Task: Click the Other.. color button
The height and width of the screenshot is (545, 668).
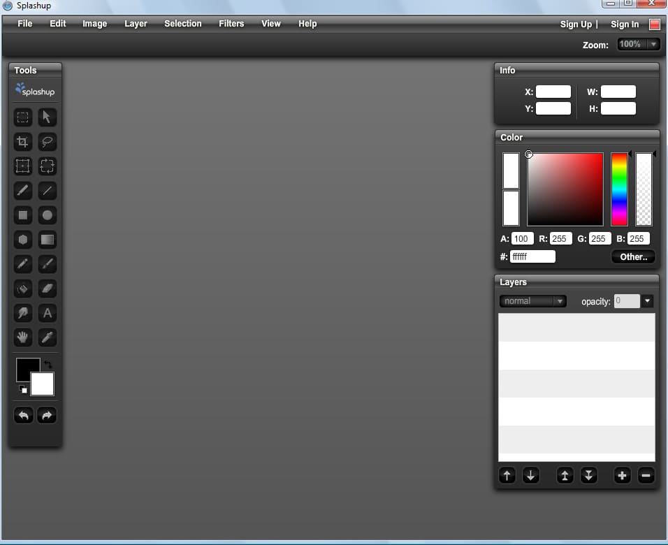Action: click(633, 257)
